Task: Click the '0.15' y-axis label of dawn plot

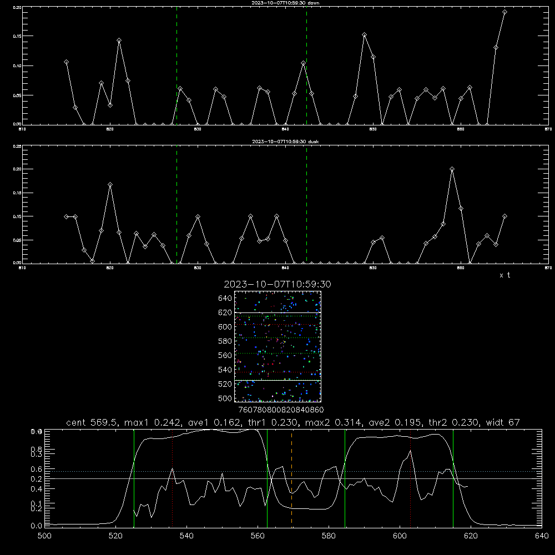Action: coord(17,36)
